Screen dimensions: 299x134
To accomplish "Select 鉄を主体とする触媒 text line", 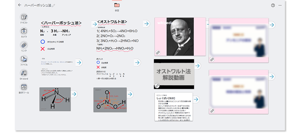I will (x=55, y=42).
